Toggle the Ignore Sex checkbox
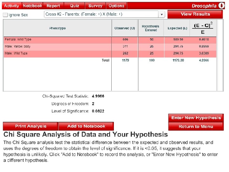 coord(5,15)
